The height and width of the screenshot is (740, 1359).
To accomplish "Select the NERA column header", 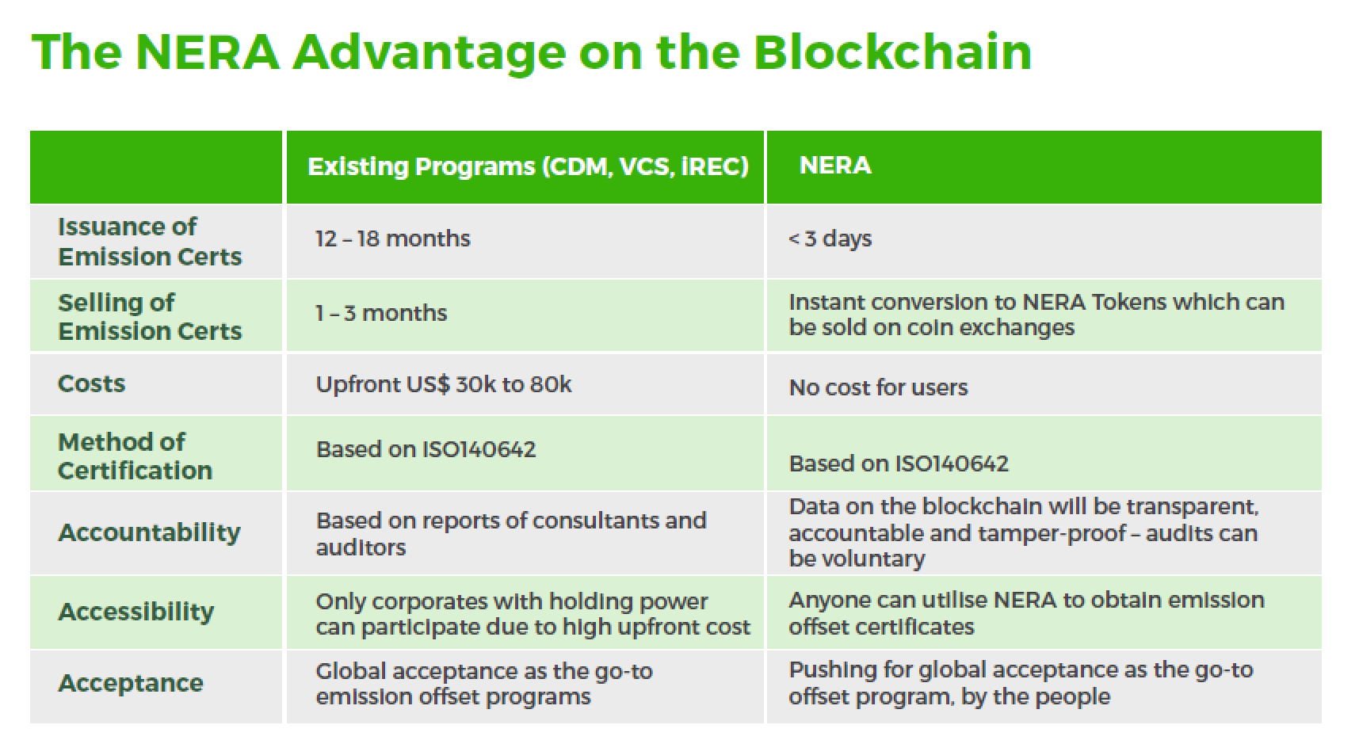I will pyautogui.click(x=835, y=165).
